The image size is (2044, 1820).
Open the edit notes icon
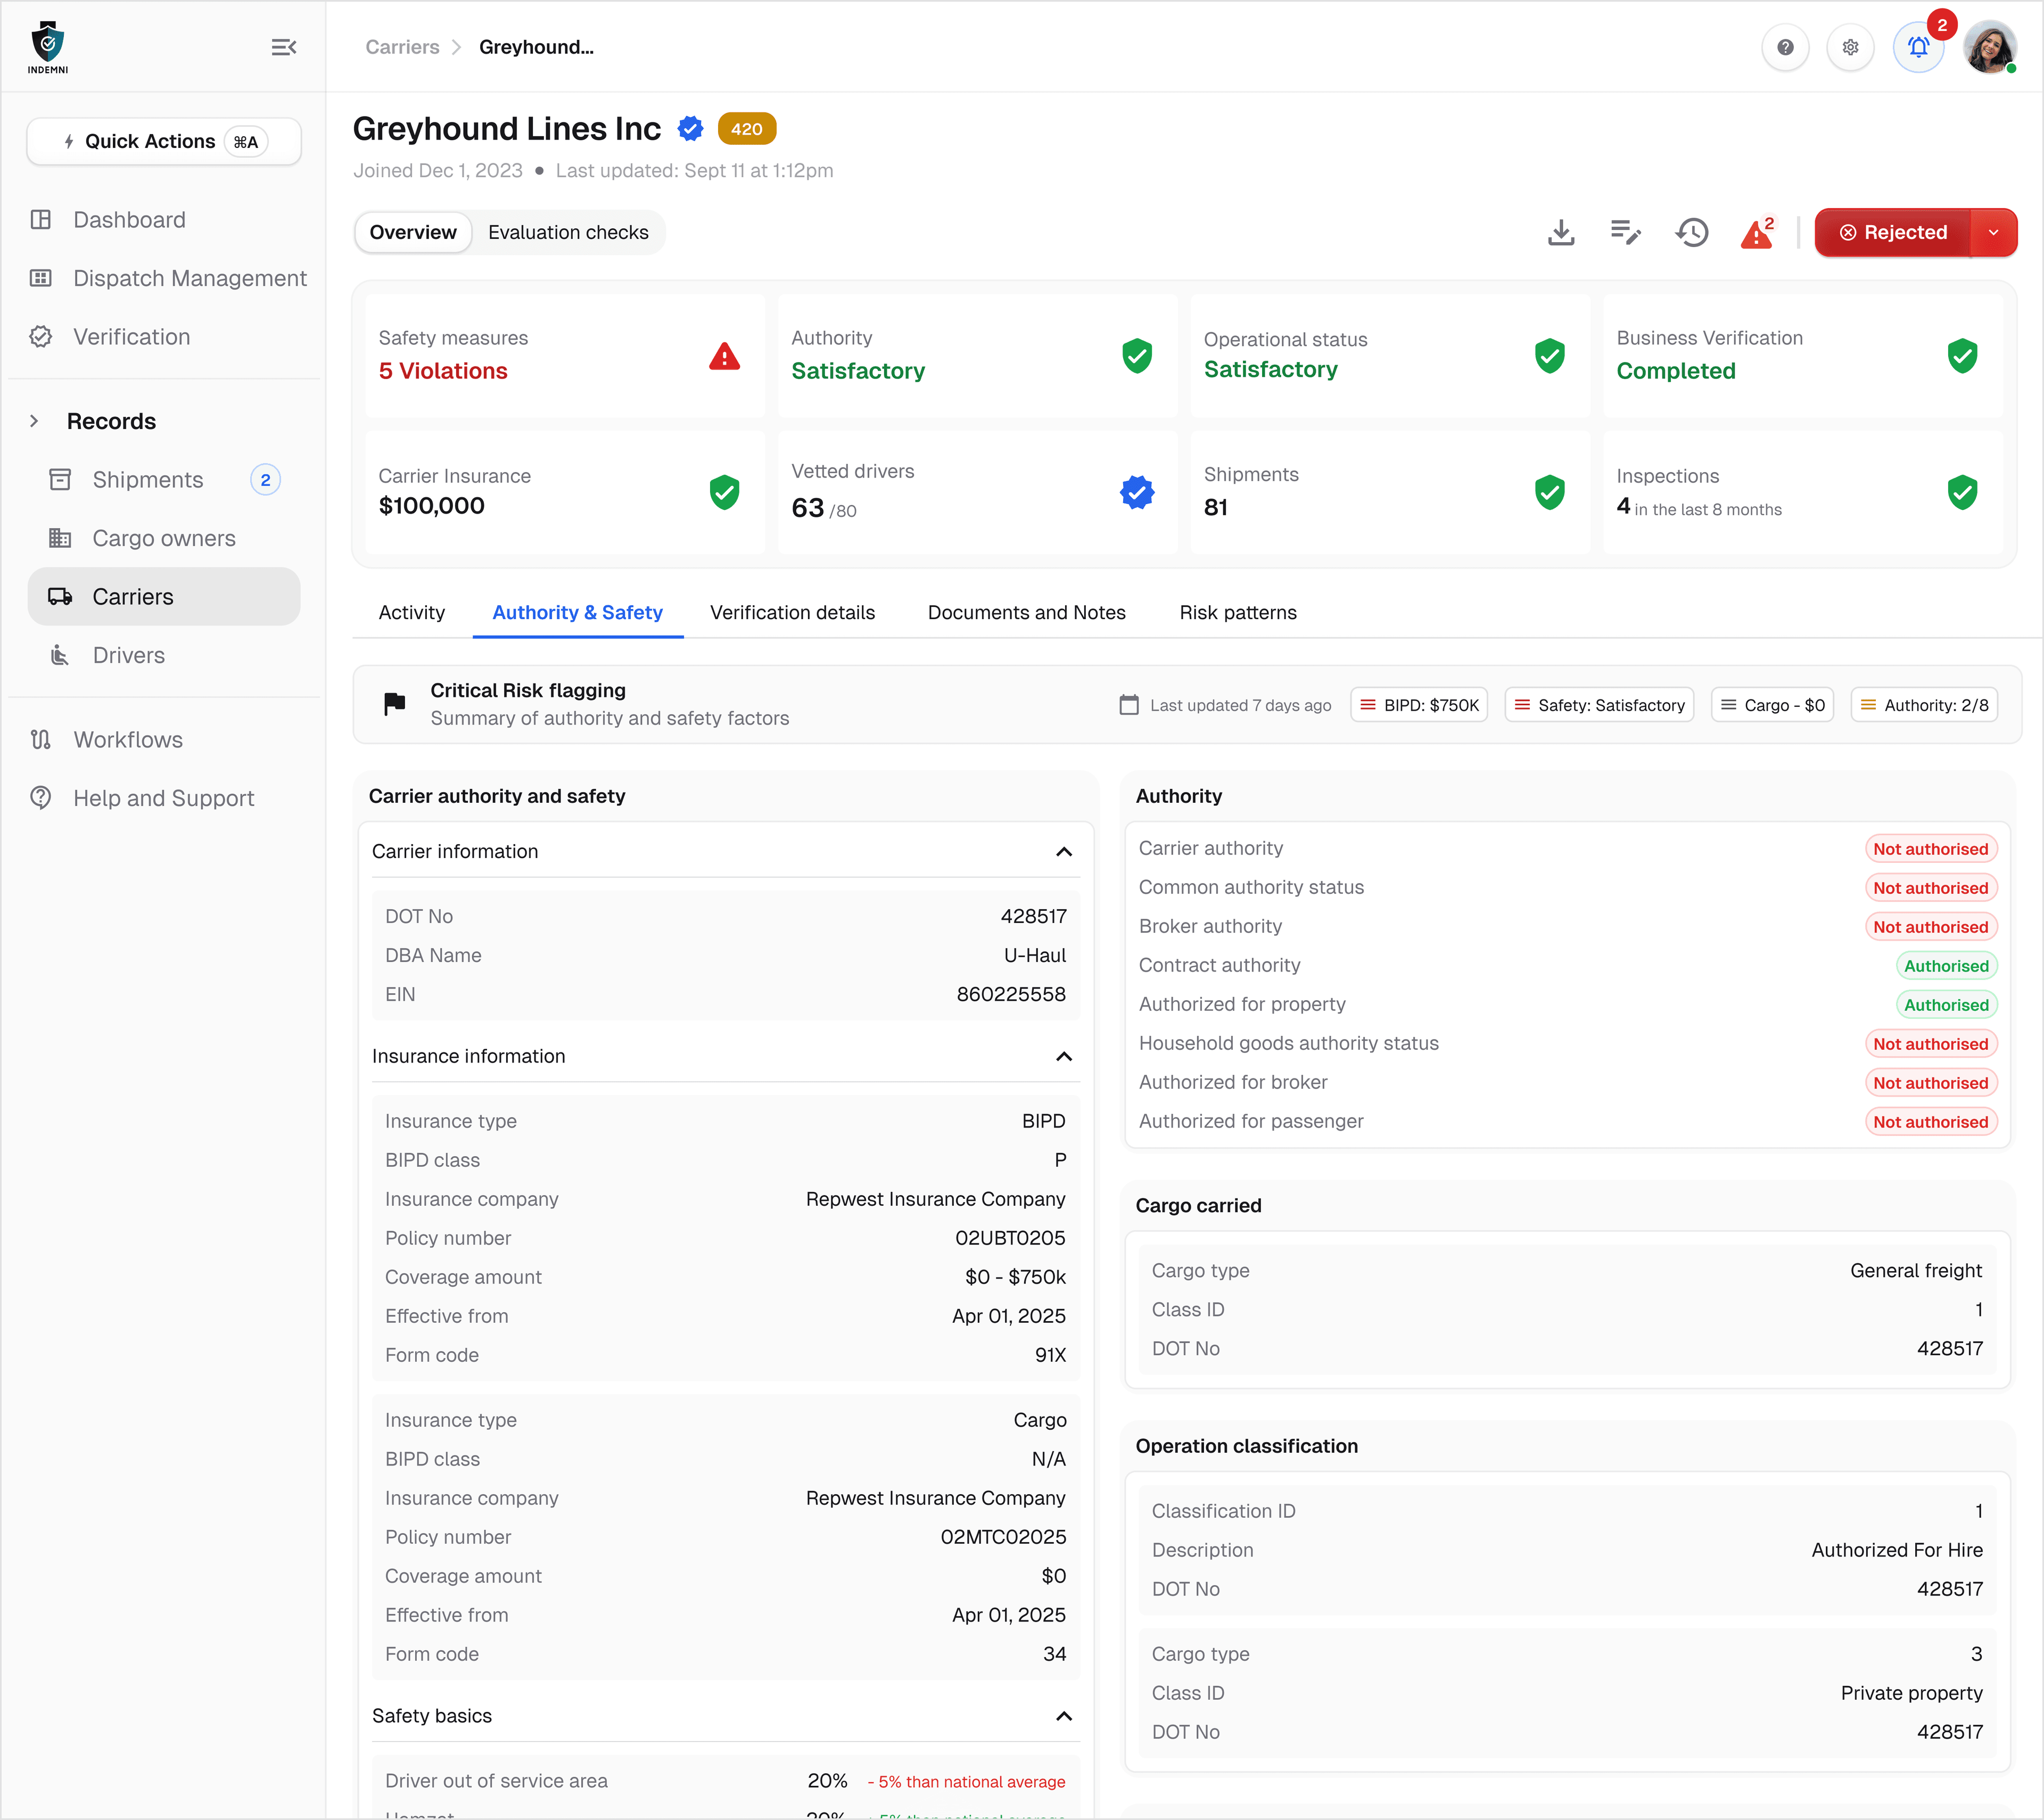[x=1626, y=233]
